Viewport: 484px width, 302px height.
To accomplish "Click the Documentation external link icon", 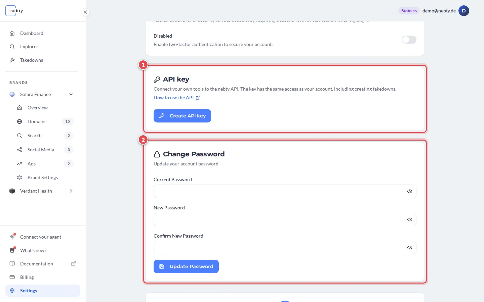I will (x=74, y=264).
